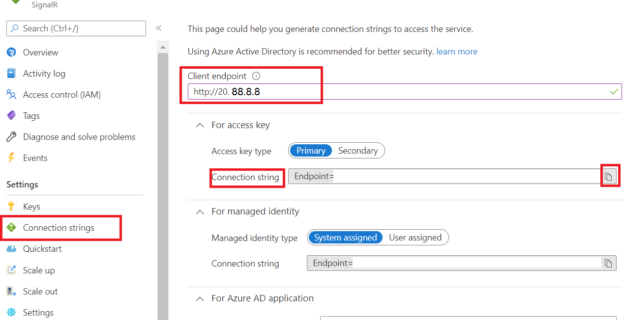Collapse the For managed identity section
Viewport: 624px width, 320px height.
200,212
